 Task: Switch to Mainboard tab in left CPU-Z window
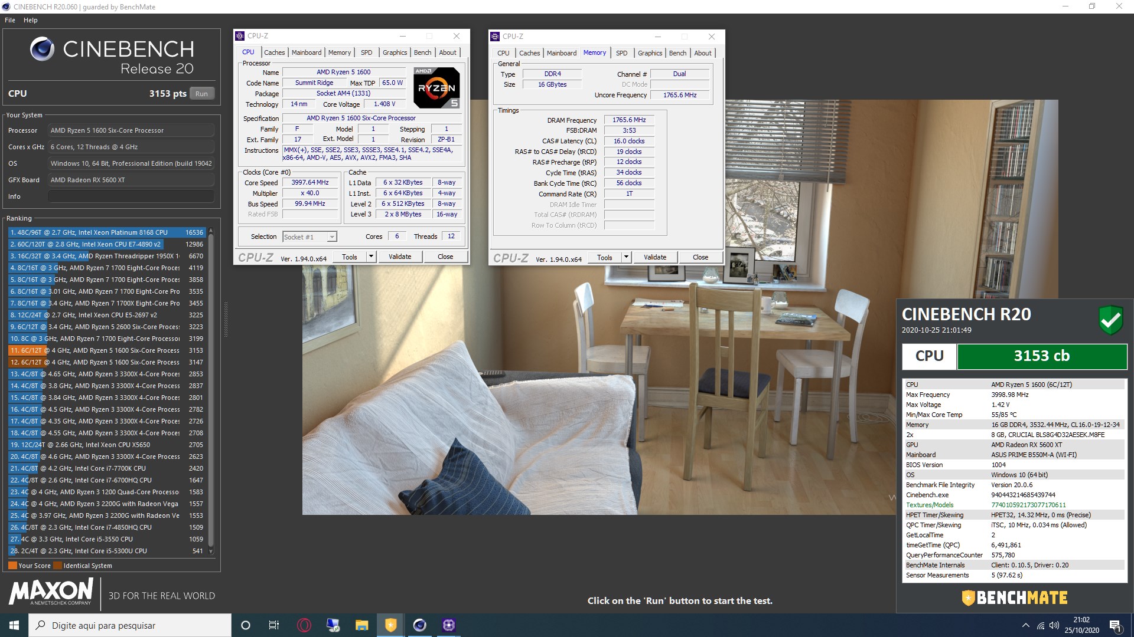(307, 52)
